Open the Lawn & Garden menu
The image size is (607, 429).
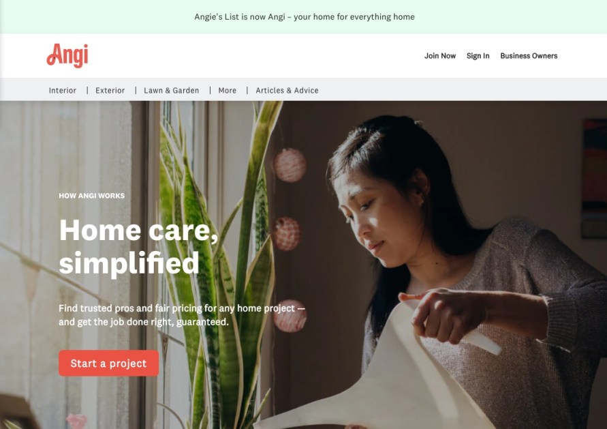(171, 90)
